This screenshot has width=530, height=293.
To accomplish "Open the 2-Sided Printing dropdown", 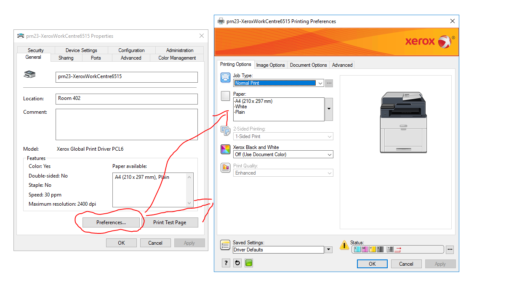I will click(283, 136).
